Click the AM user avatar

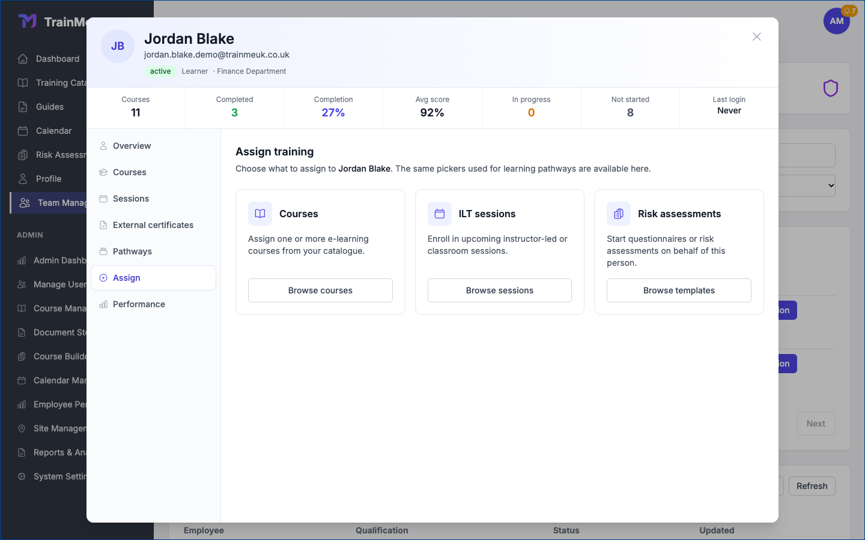(x=836, y=22)
